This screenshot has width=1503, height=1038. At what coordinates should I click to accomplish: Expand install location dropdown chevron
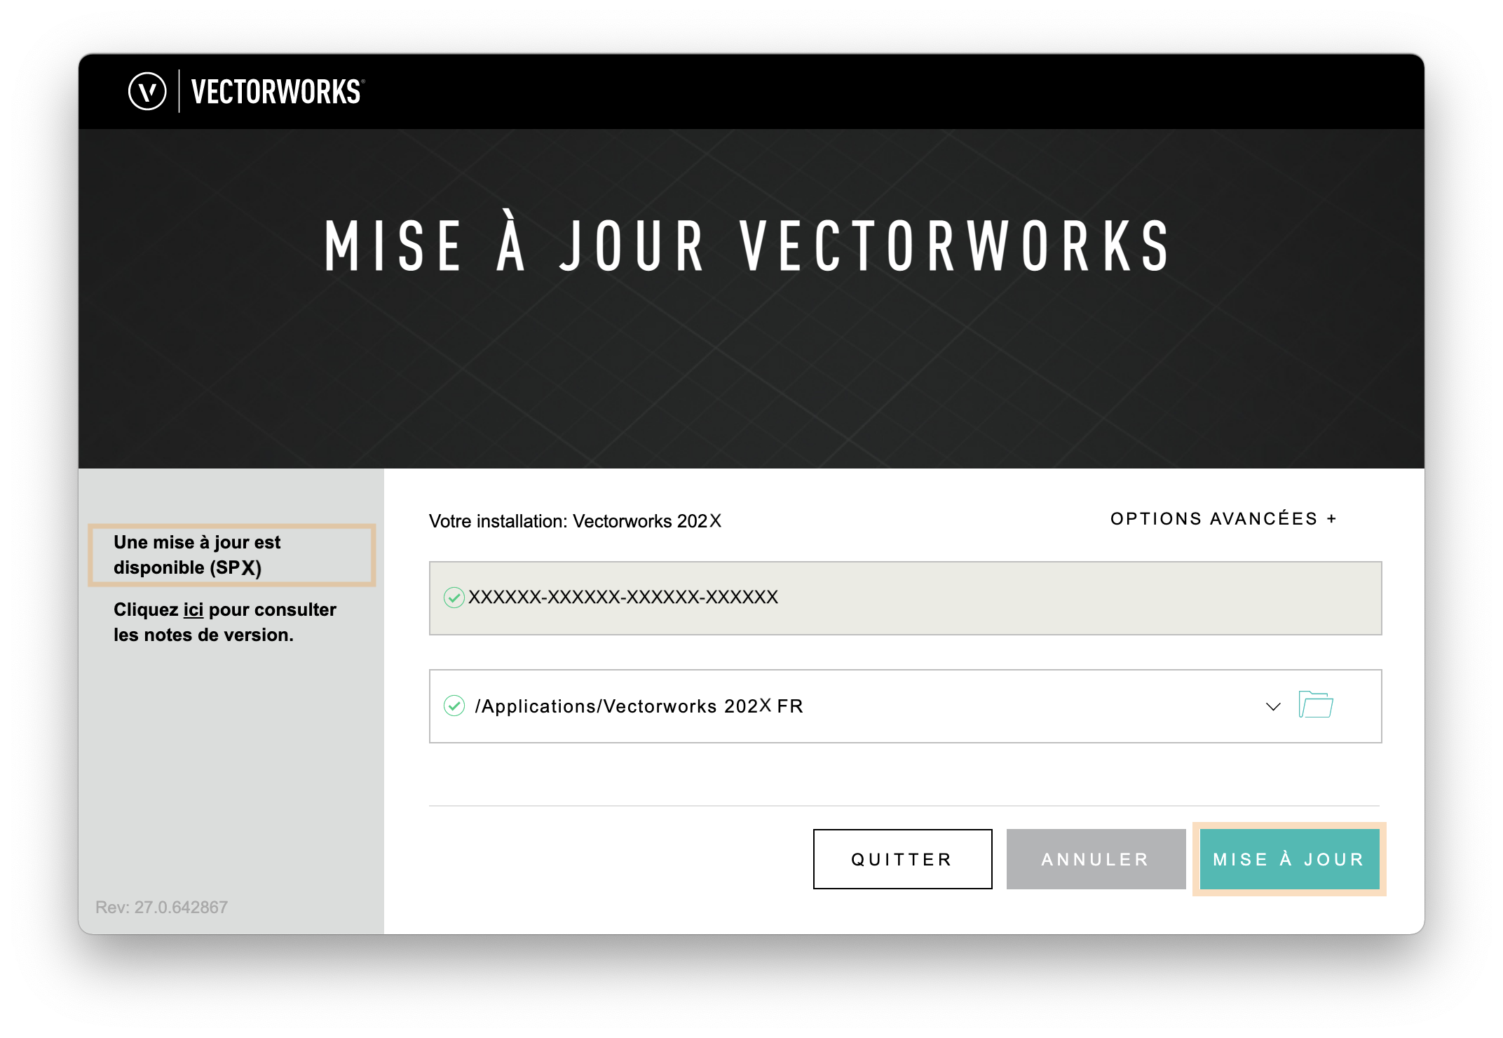1273,706
